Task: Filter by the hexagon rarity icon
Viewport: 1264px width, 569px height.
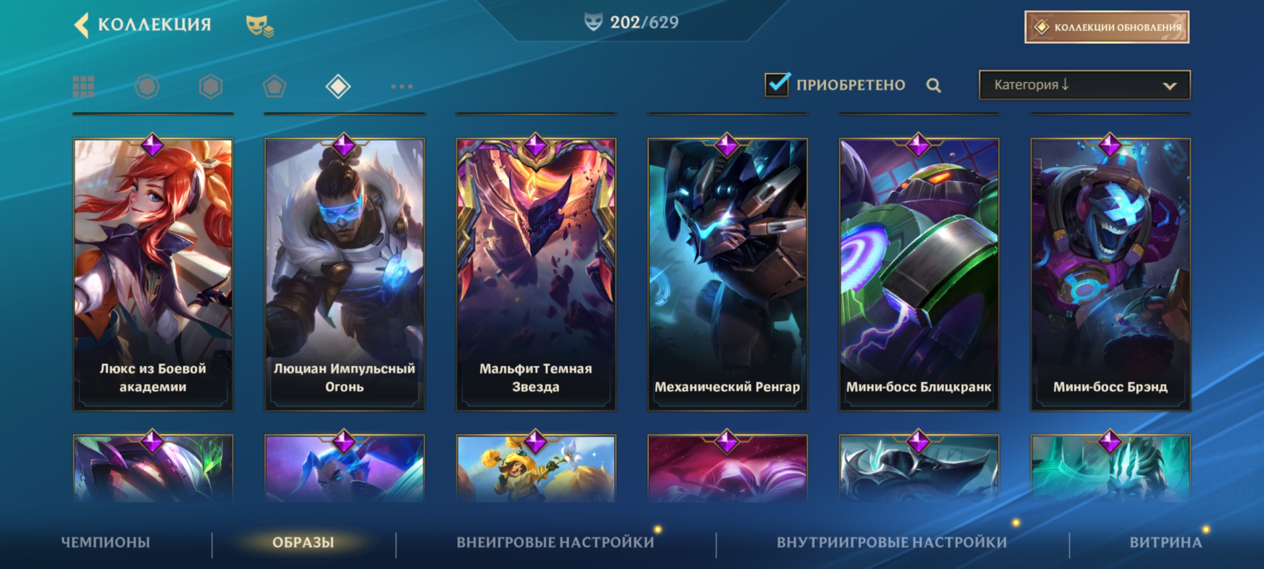Action: coord(211,86)
